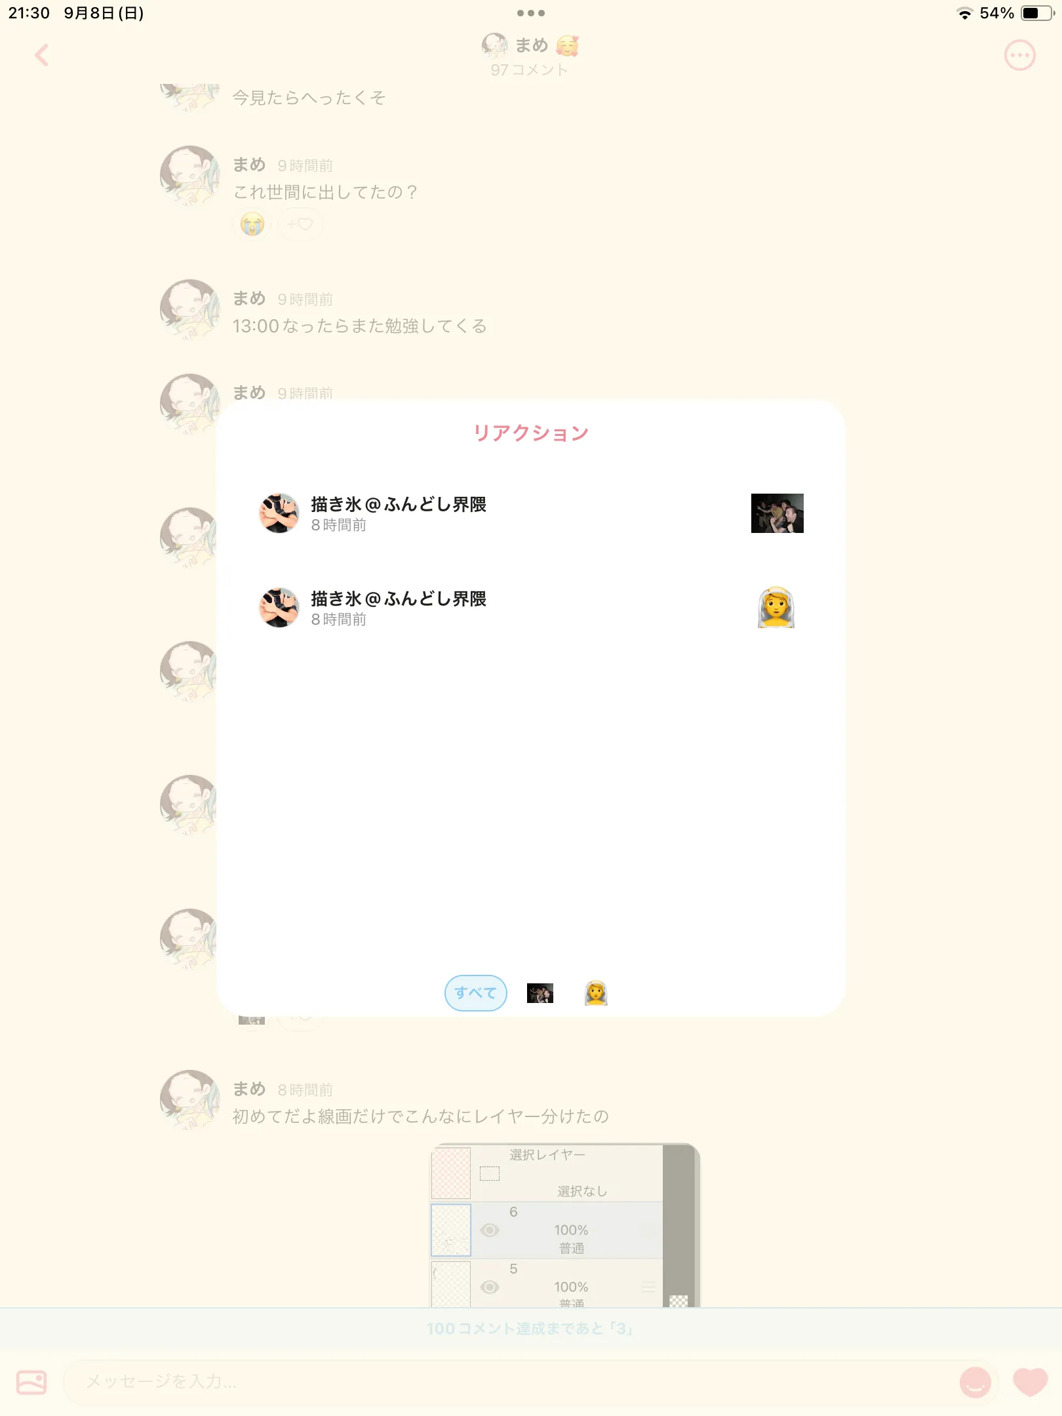Image resolution: width=1062 pixels, height=1416 pixels.
Task: Select the すべて reactions filter
Action: pyautogui.click(x=475, y=993)
